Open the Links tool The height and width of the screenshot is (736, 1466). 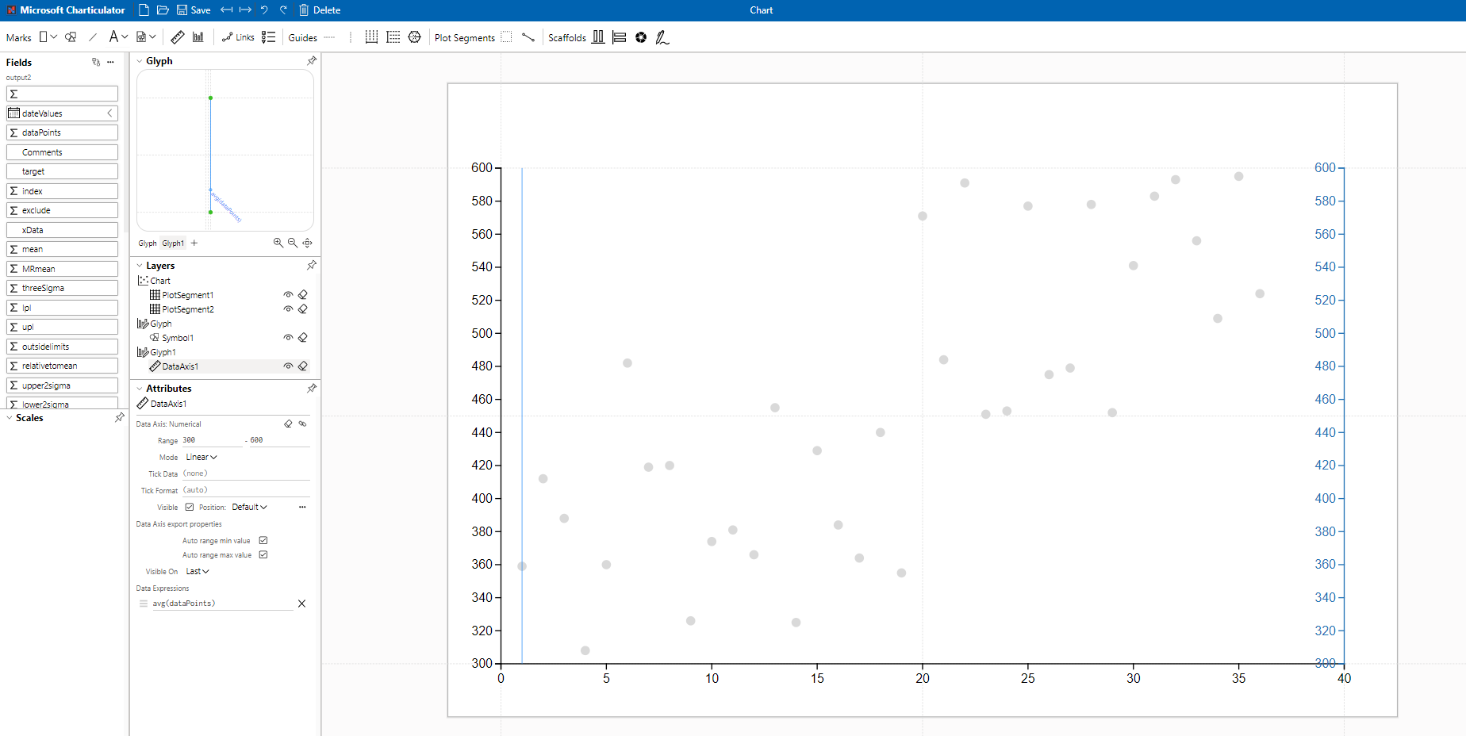[x=238, y=36]
